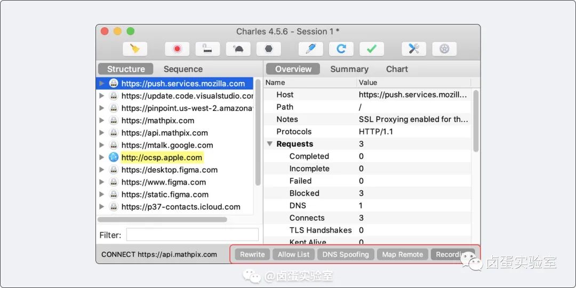The height and width of the screenshot is (288, 576).
Task: Expand the static.figma.com host node
Action: click(102, 194)
